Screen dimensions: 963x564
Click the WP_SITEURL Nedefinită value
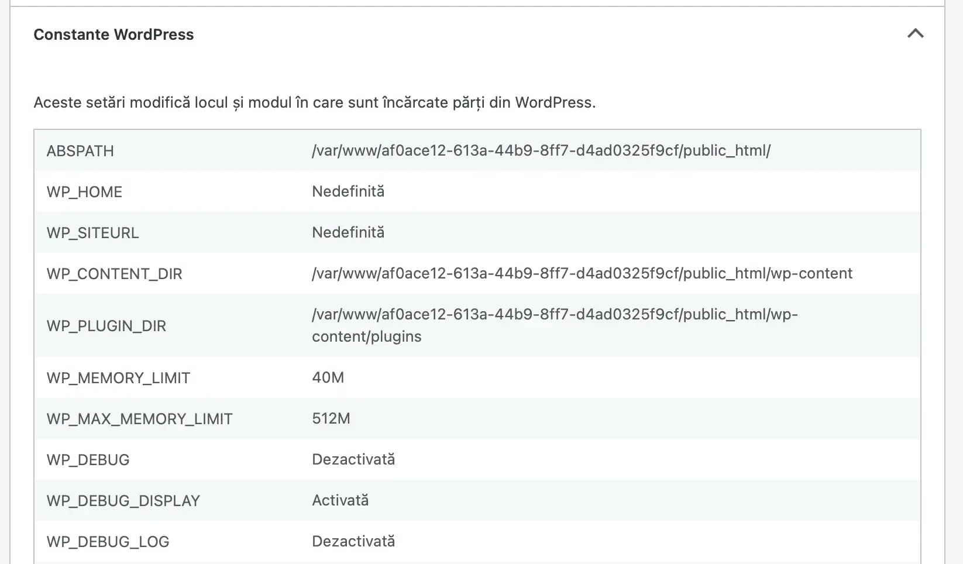click(348, 232)
